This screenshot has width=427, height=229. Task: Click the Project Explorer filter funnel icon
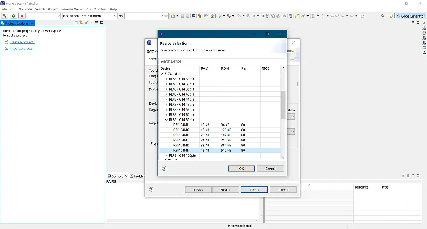[x=86, y=23]
